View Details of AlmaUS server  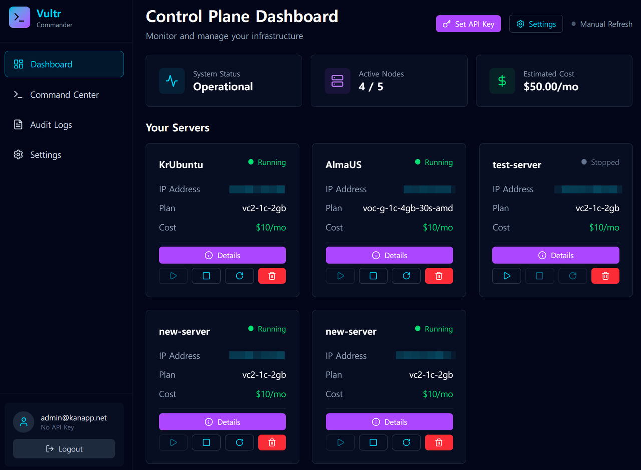[x=389, y=255]
